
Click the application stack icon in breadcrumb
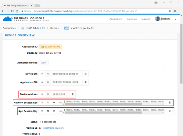(23, 28)
